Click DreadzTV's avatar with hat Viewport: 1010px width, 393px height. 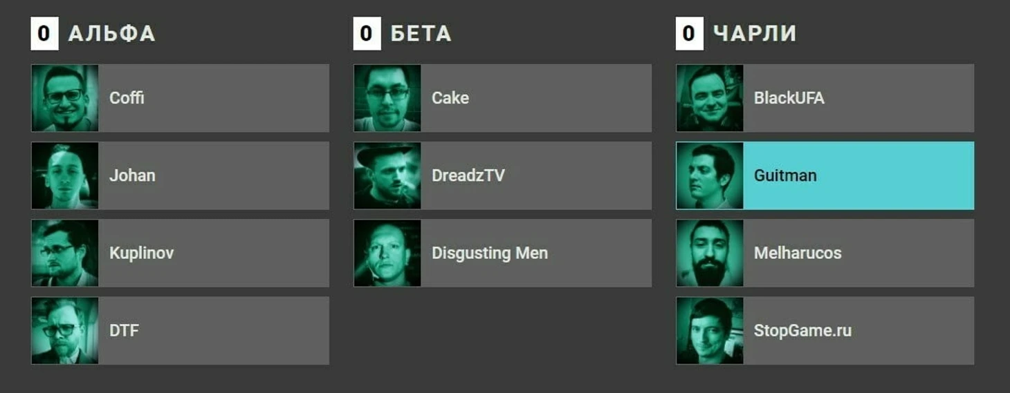click(x=387, y=175)
